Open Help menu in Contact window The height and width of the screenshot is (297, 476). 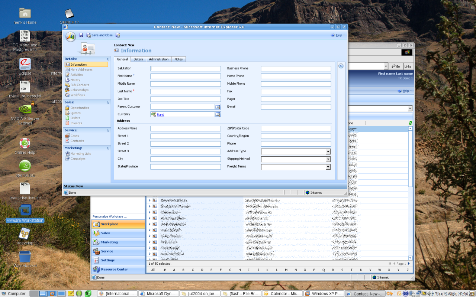(x=338, y=35)
